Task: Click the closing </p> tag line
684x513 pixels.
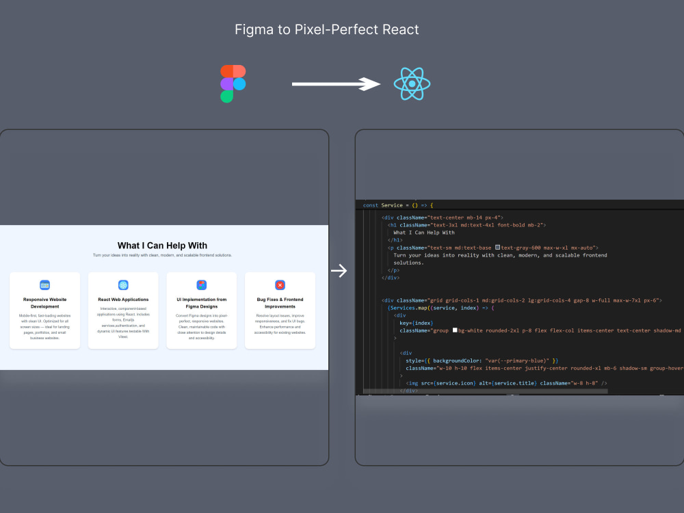Action: 393,270
